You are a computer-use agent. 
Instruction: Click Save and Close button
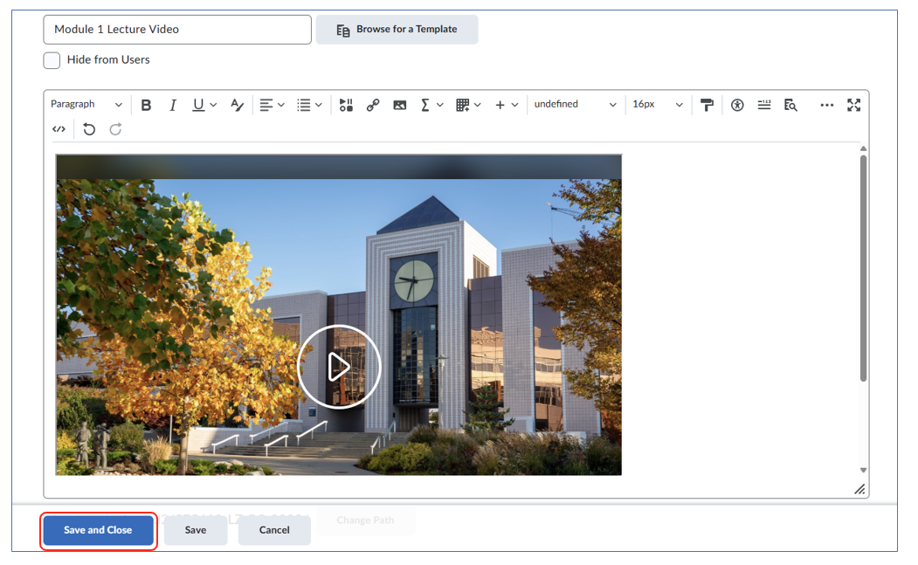(98, 530)
